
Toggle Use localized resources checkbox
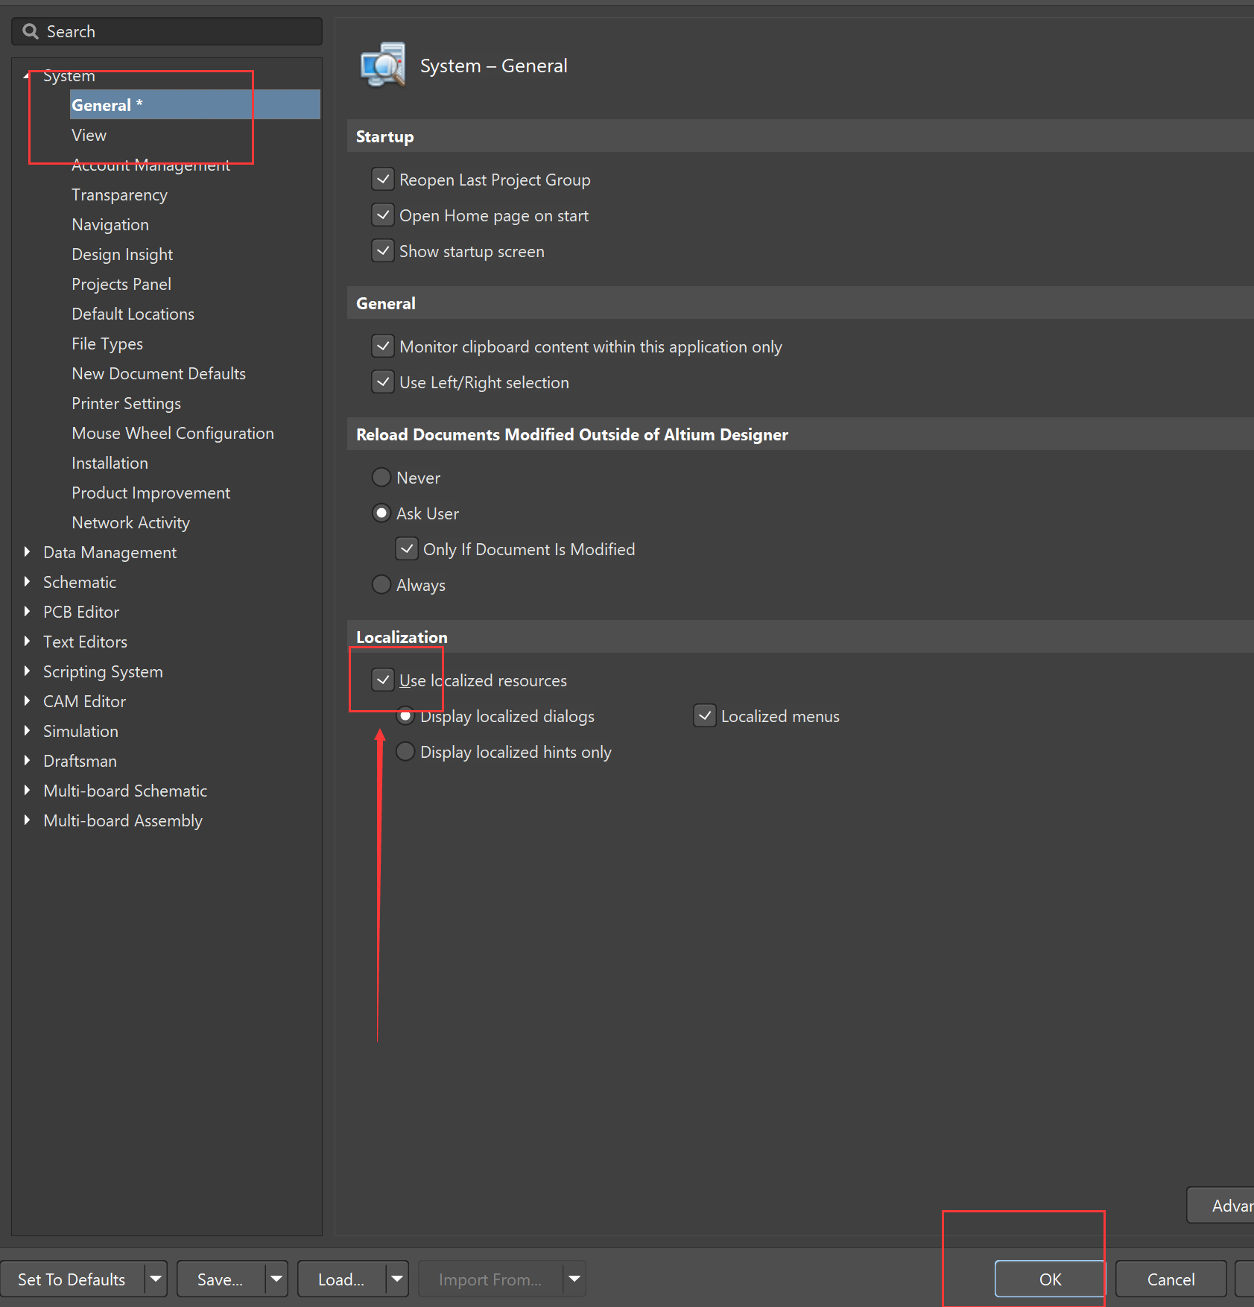point(383,680)
